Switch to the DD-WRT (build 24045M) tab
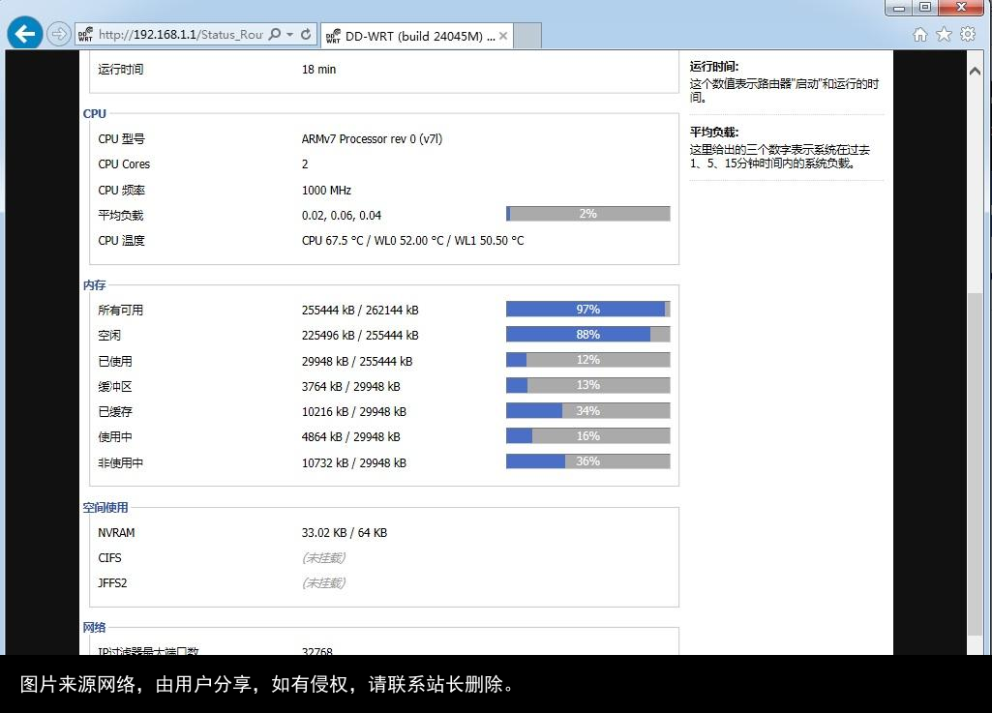Screen dimensions: 992x713 pos(411,35)
